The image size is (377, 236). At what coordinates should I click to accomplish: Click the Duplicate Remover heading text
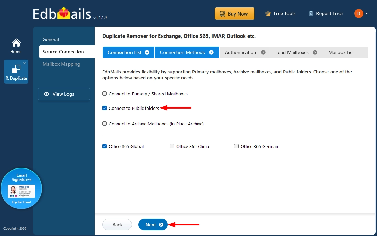(x=179, y=36)
